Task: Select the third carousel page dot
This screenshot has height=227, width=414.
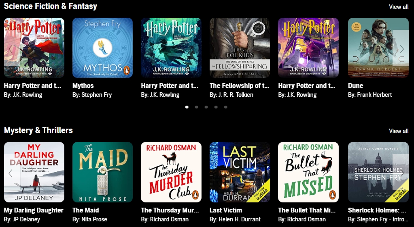Action: (x=206, y=107)
